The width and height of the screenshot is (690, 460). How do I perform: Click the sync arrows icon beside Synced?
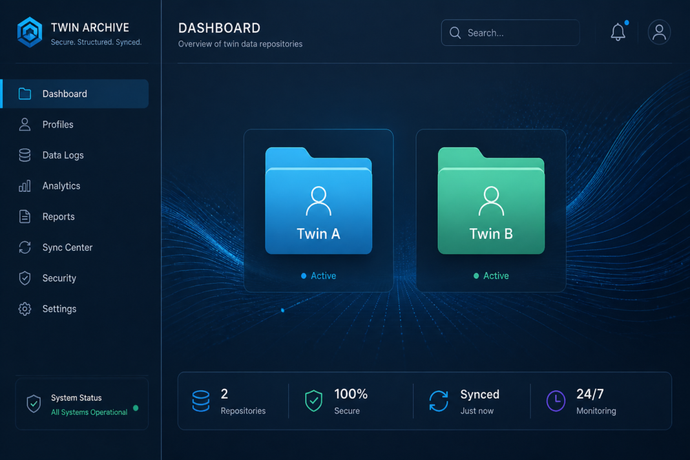pyautogui.click(x=439, y=401)
